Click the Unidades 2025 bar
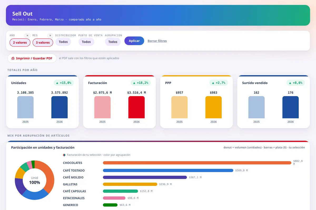 26,107
